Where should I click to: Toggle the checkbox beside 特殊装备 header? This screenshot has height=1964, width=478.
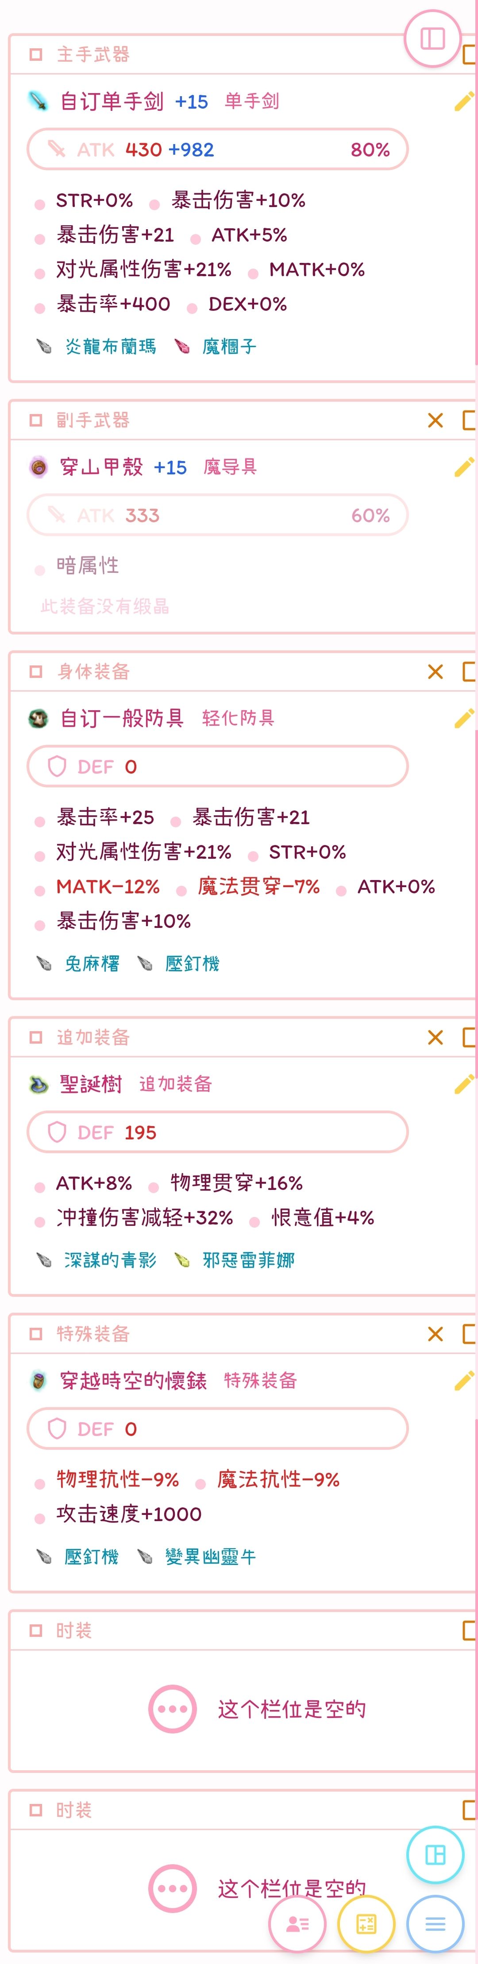coord(36,1334)
